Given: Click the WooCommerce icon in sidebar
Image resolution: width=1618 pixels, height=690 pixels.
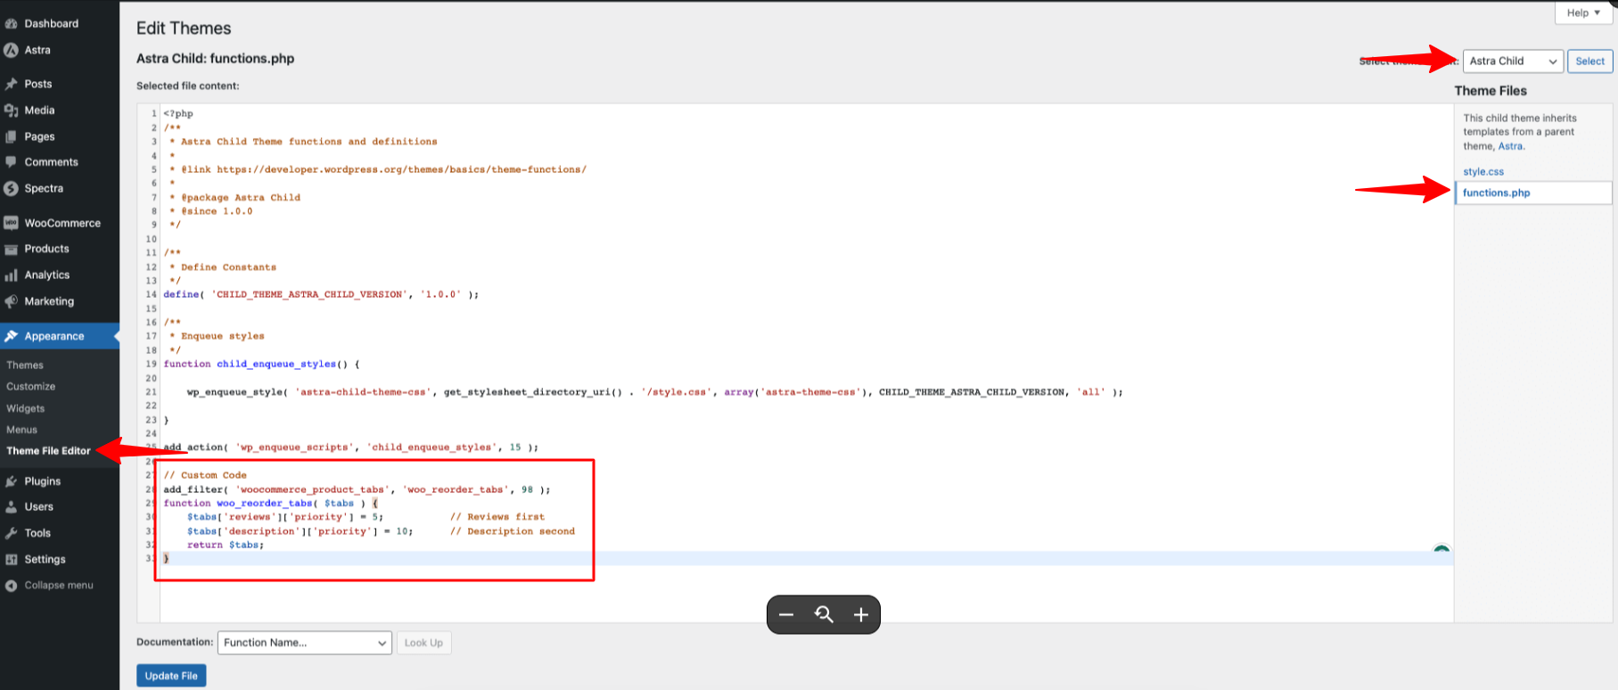Looking at the screenshot, I should click(11, 223).
